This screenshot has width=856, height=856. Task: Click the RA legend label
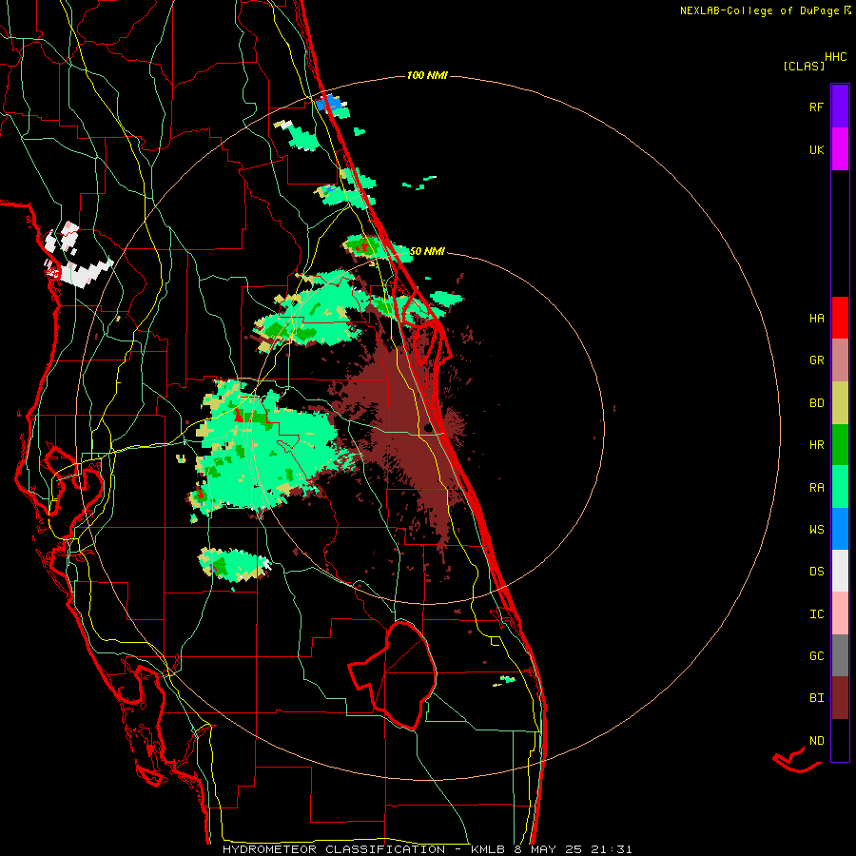816,488
